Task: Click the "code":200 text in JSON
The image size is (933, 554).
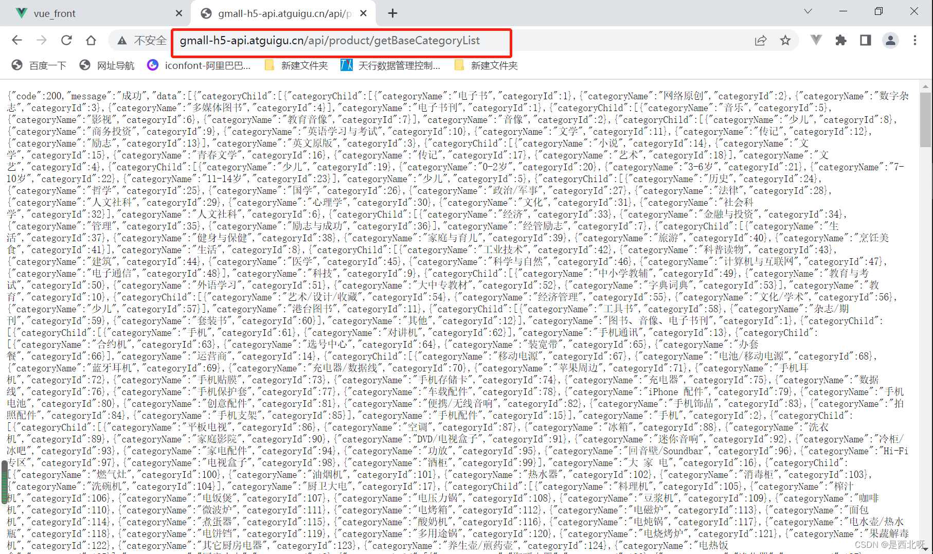Action: click(36, 96)
